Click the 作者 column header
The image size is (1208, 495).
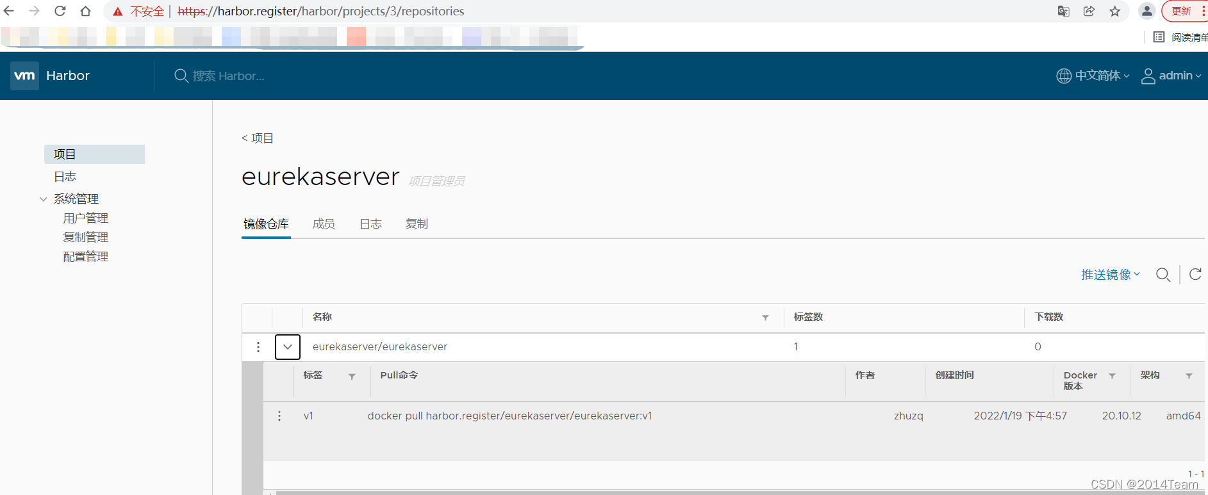(865, 375)
